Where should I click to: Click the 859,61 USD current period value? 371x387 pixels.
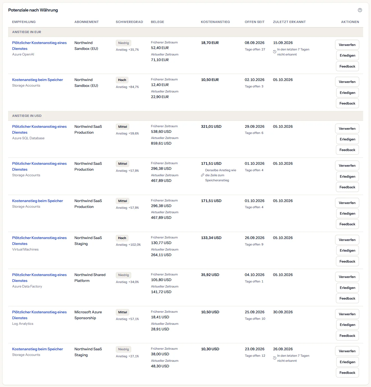(161, 143)
